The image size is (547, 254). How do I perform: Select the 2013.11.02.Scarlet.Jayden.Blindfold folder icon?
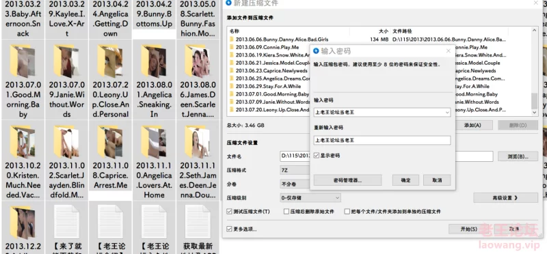(x=66, y=142)
